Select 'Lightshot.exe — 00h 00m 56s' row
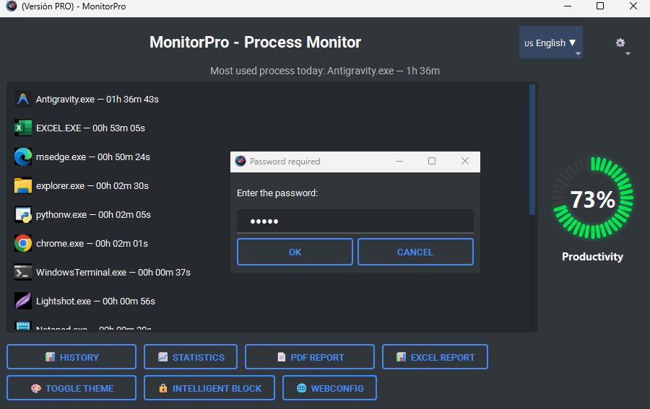The width and height of the screenshot is (650, 409). 269,301
